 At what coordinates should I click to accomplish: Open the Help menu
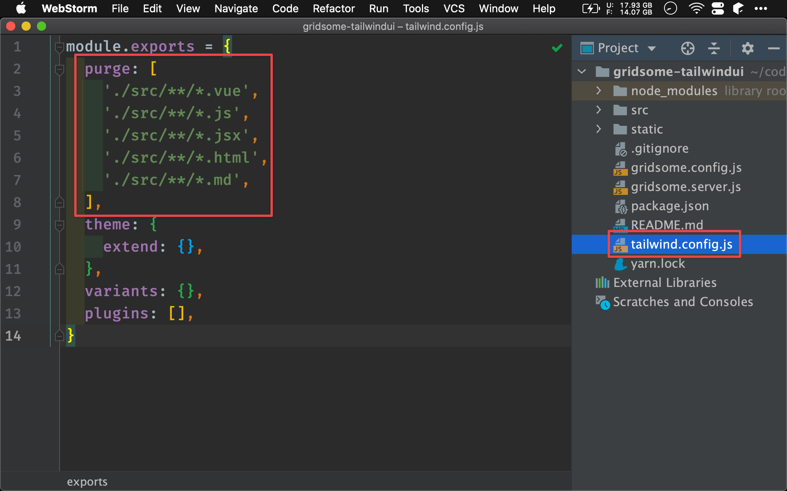click(x=544, y=8)
